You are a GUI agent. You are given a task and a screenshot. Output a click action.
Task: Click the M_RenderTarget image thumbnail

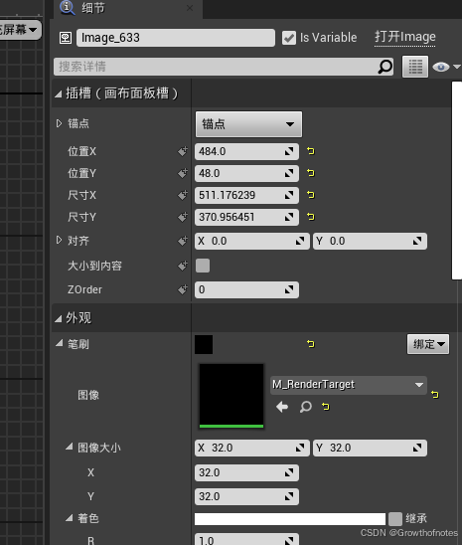[231, 396]
